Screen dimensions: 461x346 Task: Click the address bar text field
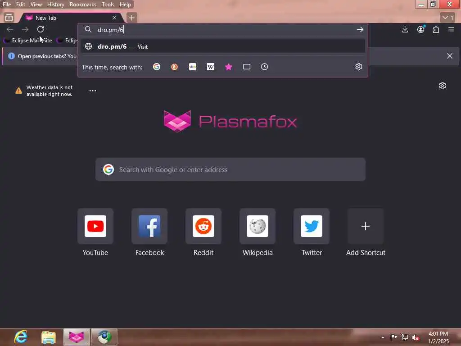tap(223, 30)
